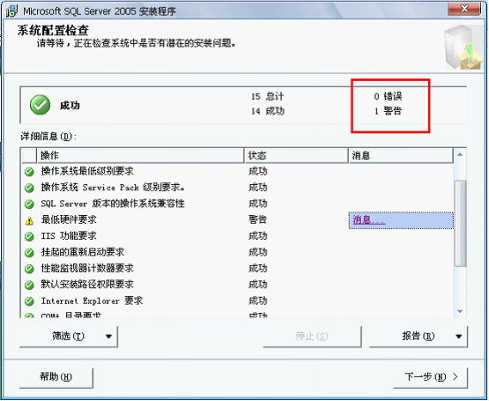
Task: Click green check icon for IIS 功能要求
Action: [29, 236]
